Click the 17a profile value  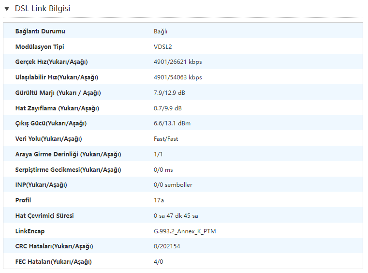click(159, 200)
